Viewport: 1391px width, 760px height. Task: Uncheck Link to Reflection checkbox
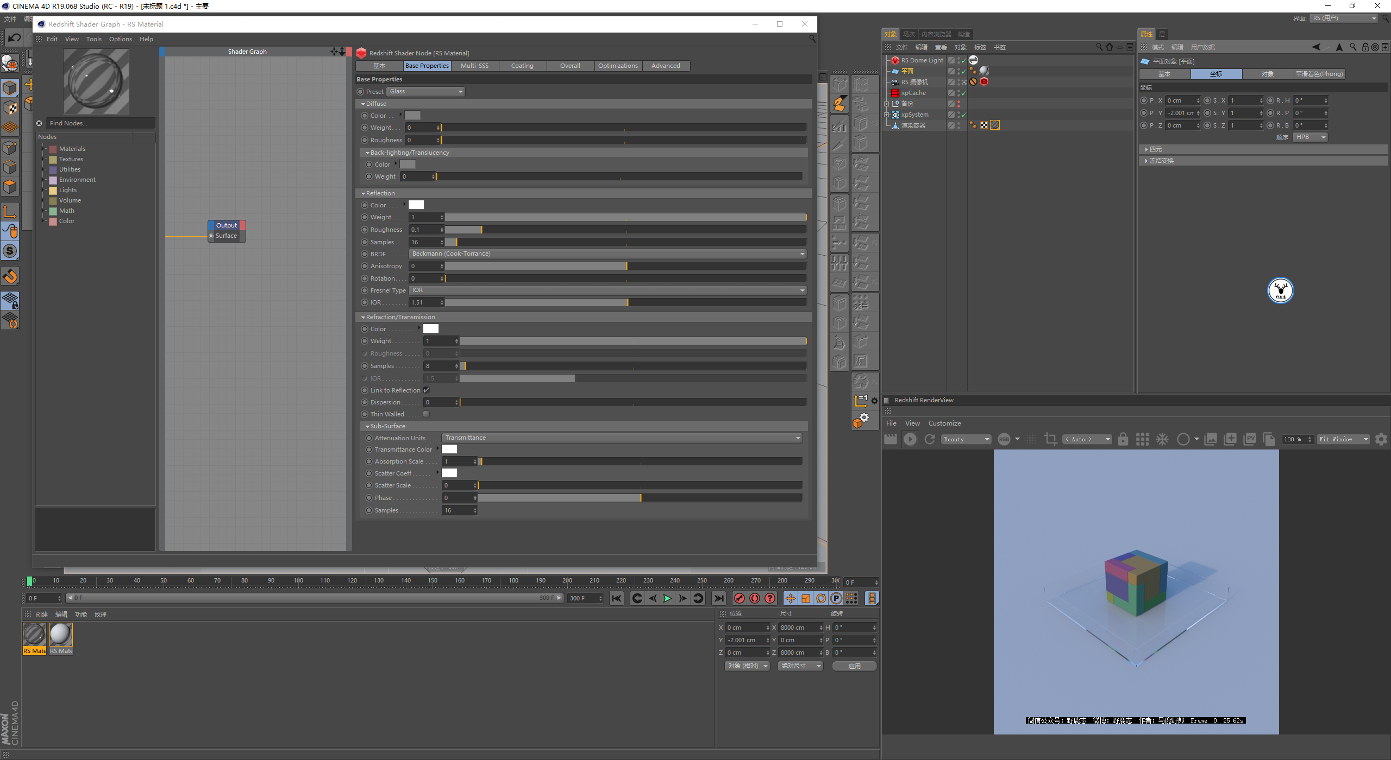[427, 390]
